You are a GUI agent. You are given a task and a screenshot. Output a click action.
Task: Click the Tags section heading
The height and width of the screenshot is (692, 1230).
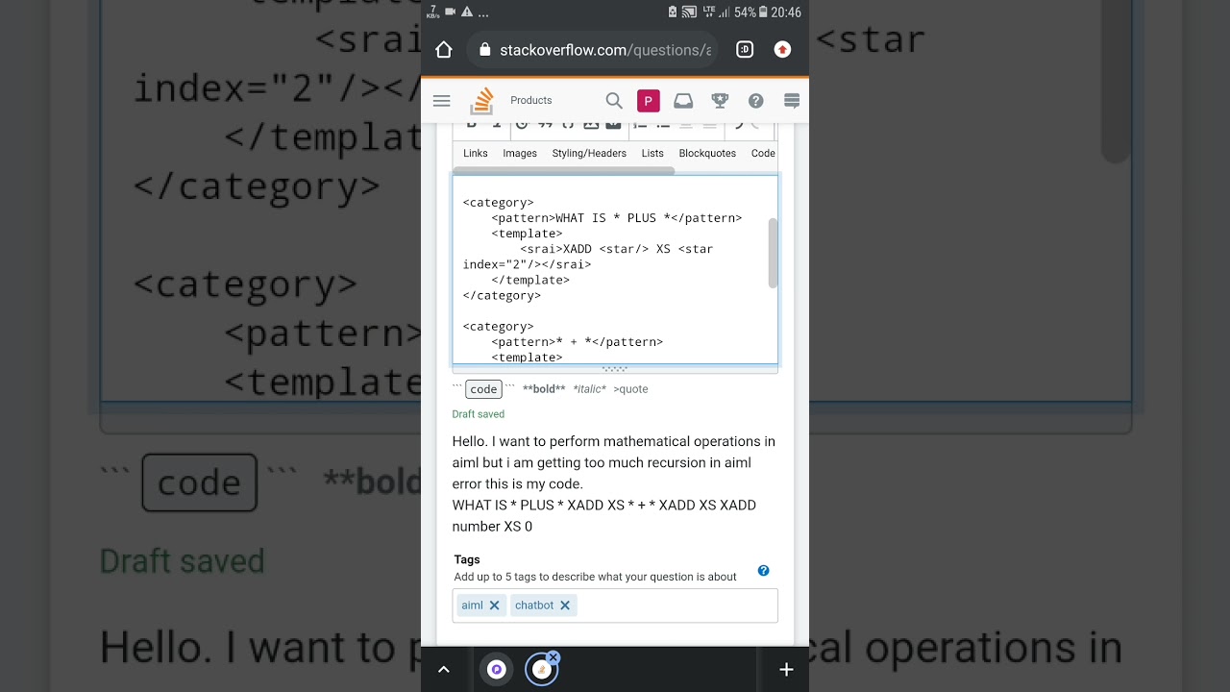[467, 559]
